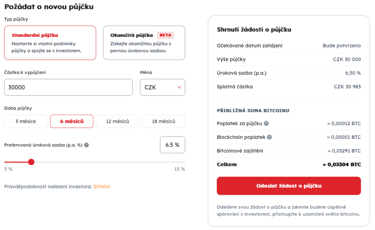Select the Standardní půjčka loan type
The width and height of the screenshot is (375, 230).
(50, 43)
